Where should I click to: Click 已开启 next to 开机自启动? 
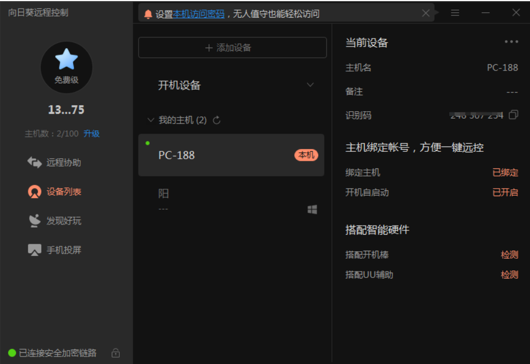[x=505, y=192]
